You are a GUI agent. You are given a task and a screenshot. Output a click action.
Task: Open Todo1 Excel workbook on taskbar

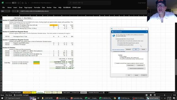pos(91,98)
